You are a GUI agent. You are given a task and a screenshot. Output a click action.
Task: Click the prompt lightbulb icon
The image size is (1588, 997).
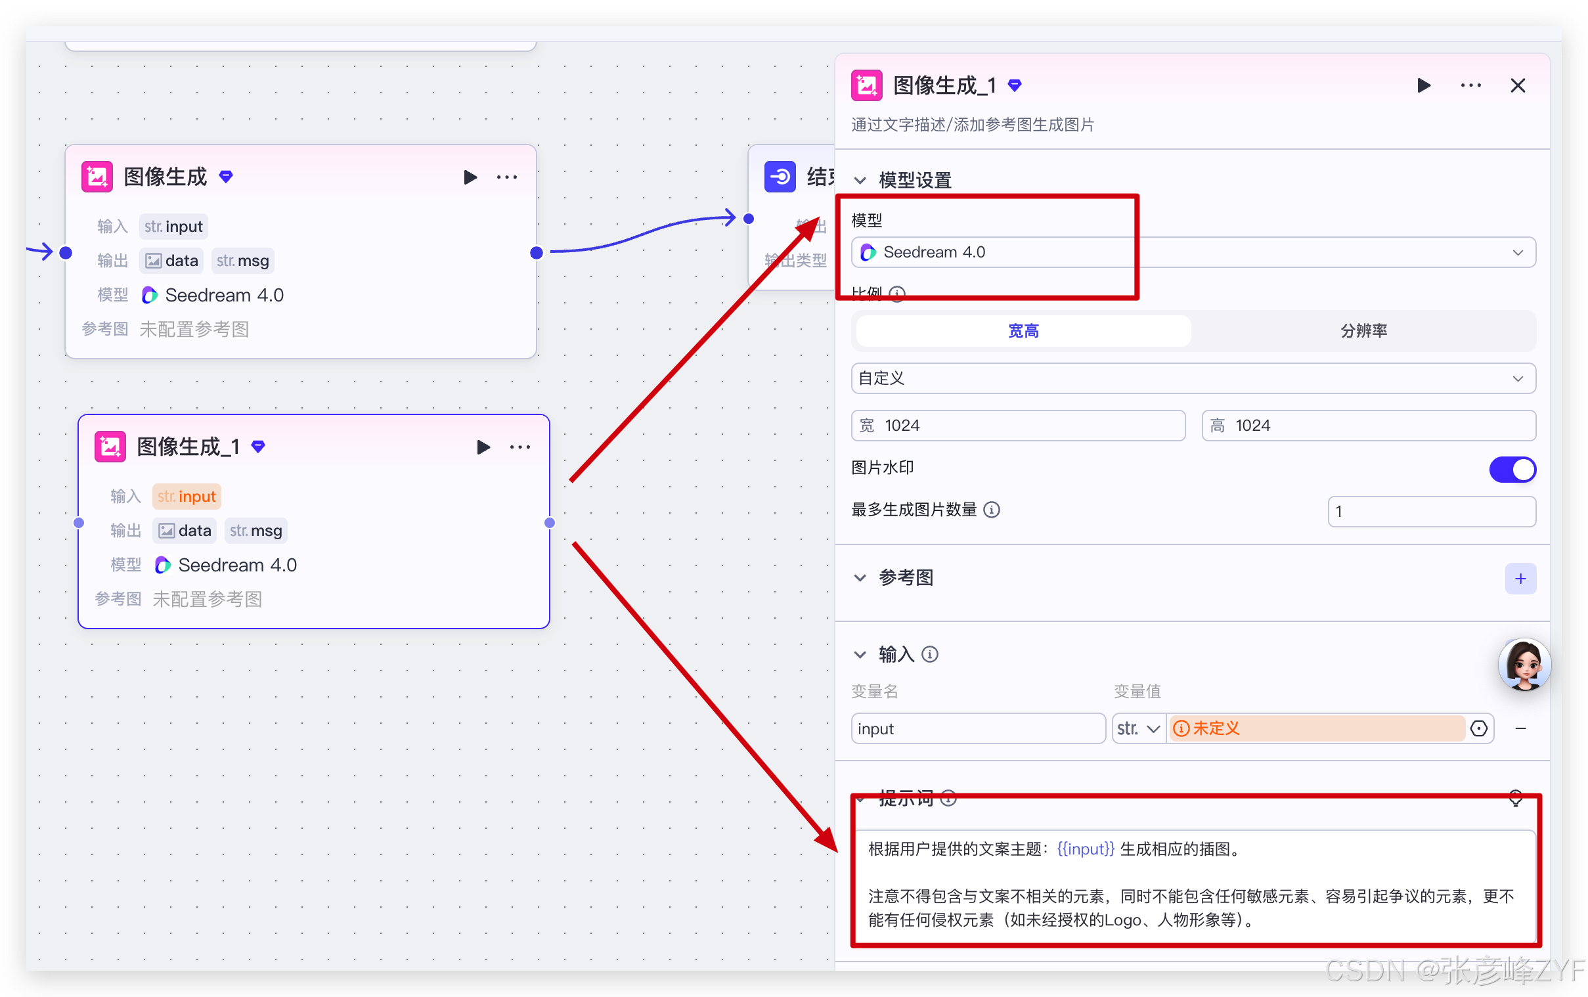[x=1515, y=798]
